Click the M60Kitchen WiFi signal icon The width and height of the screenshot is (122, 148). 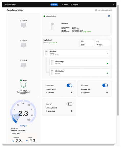[107, 73]
